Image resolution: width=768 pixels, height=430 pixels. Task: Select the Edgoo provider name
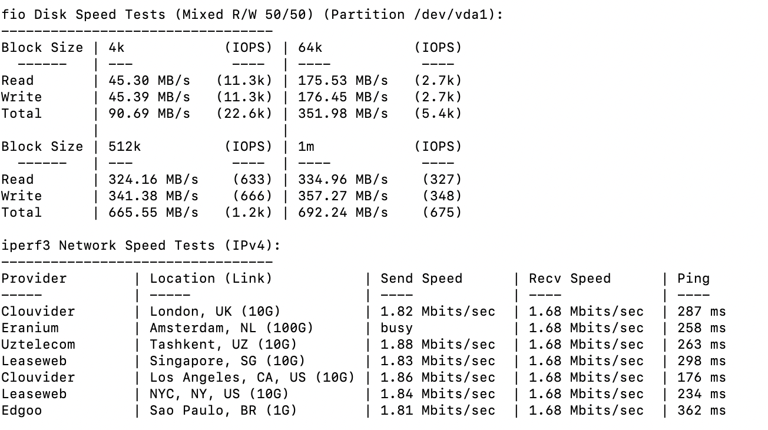point(22,411)
